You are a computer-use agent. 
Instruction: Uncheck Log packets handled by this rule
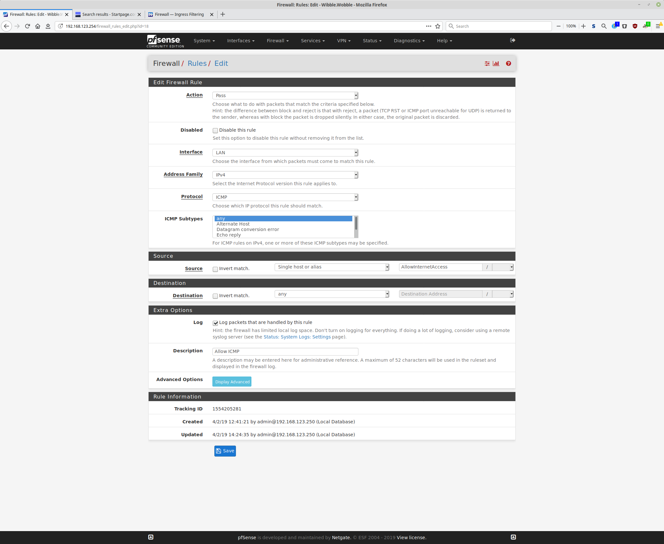[215, 323]
